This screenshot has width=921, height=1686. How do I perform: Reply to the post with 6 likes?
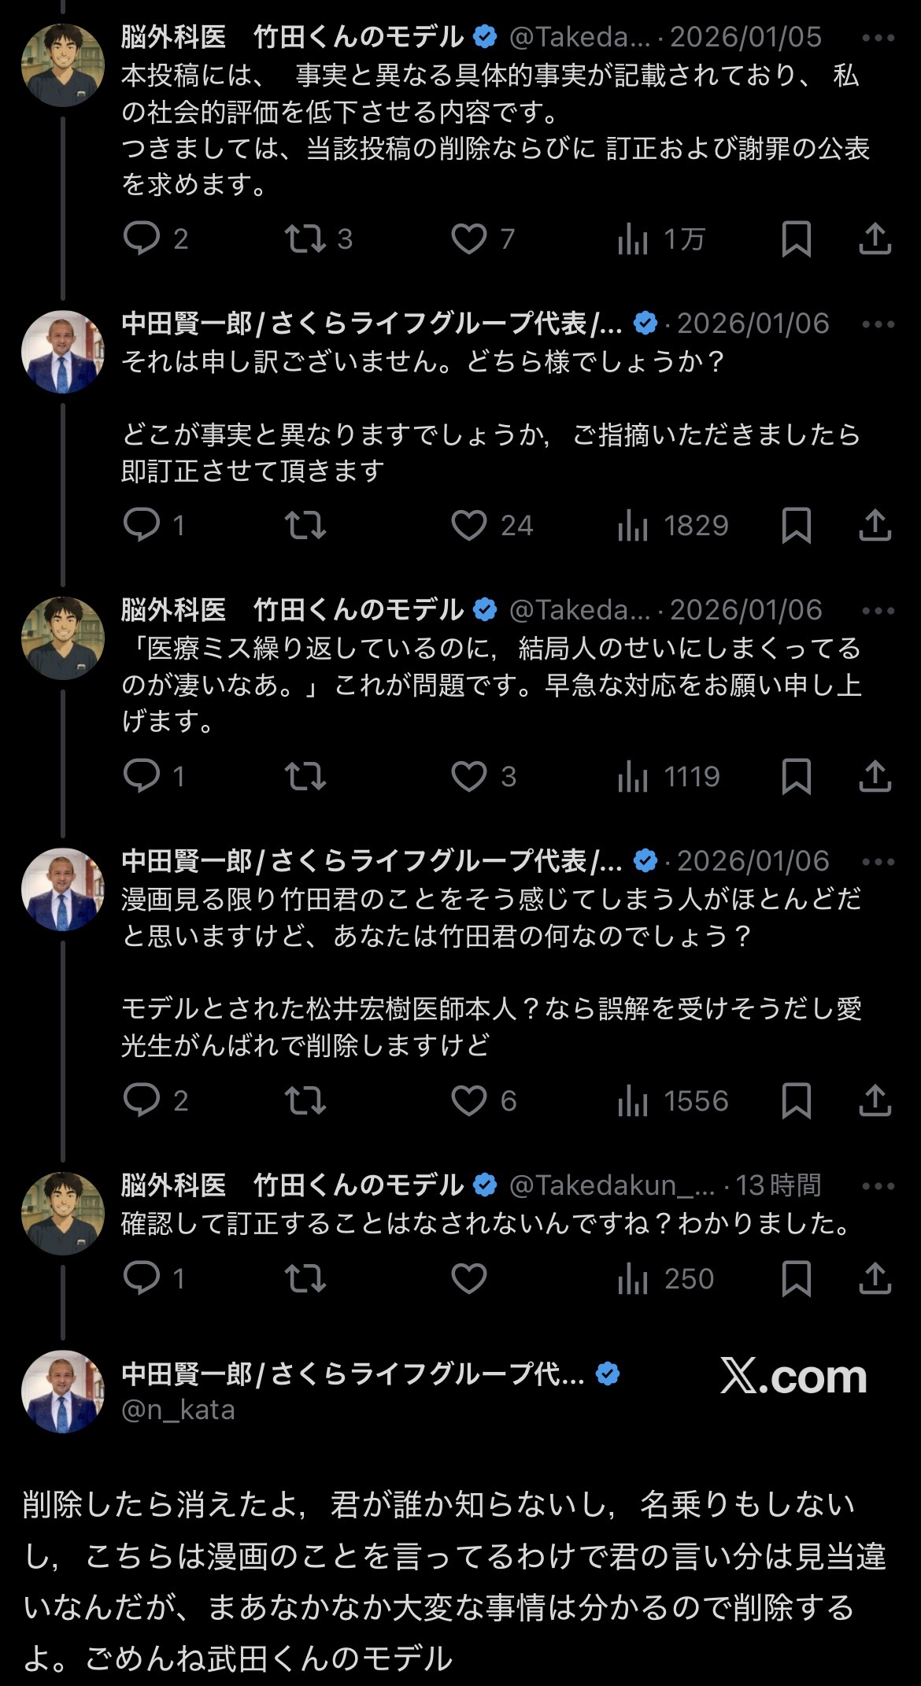click(142, 1100)
